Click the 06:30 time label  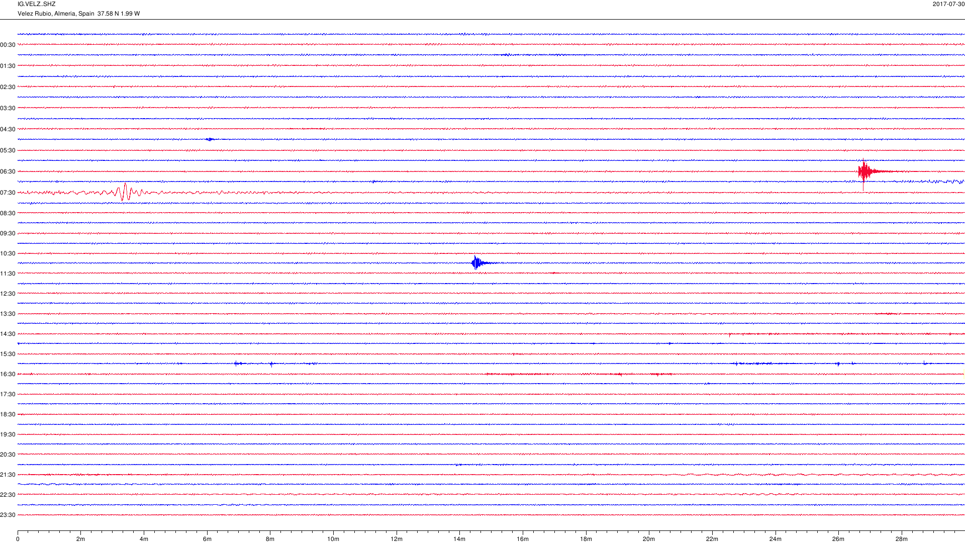(8, 171)
